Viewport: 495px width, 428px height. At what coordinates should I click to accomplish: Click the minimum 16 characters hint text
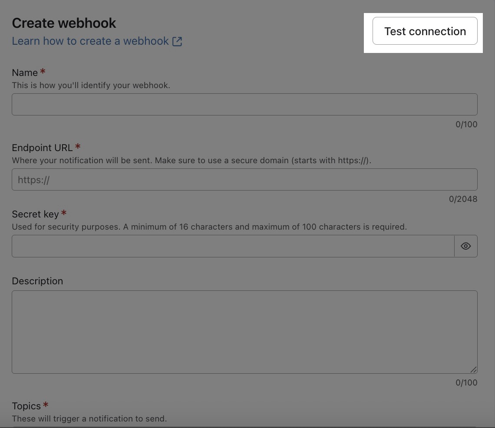(x=209, y=227)
